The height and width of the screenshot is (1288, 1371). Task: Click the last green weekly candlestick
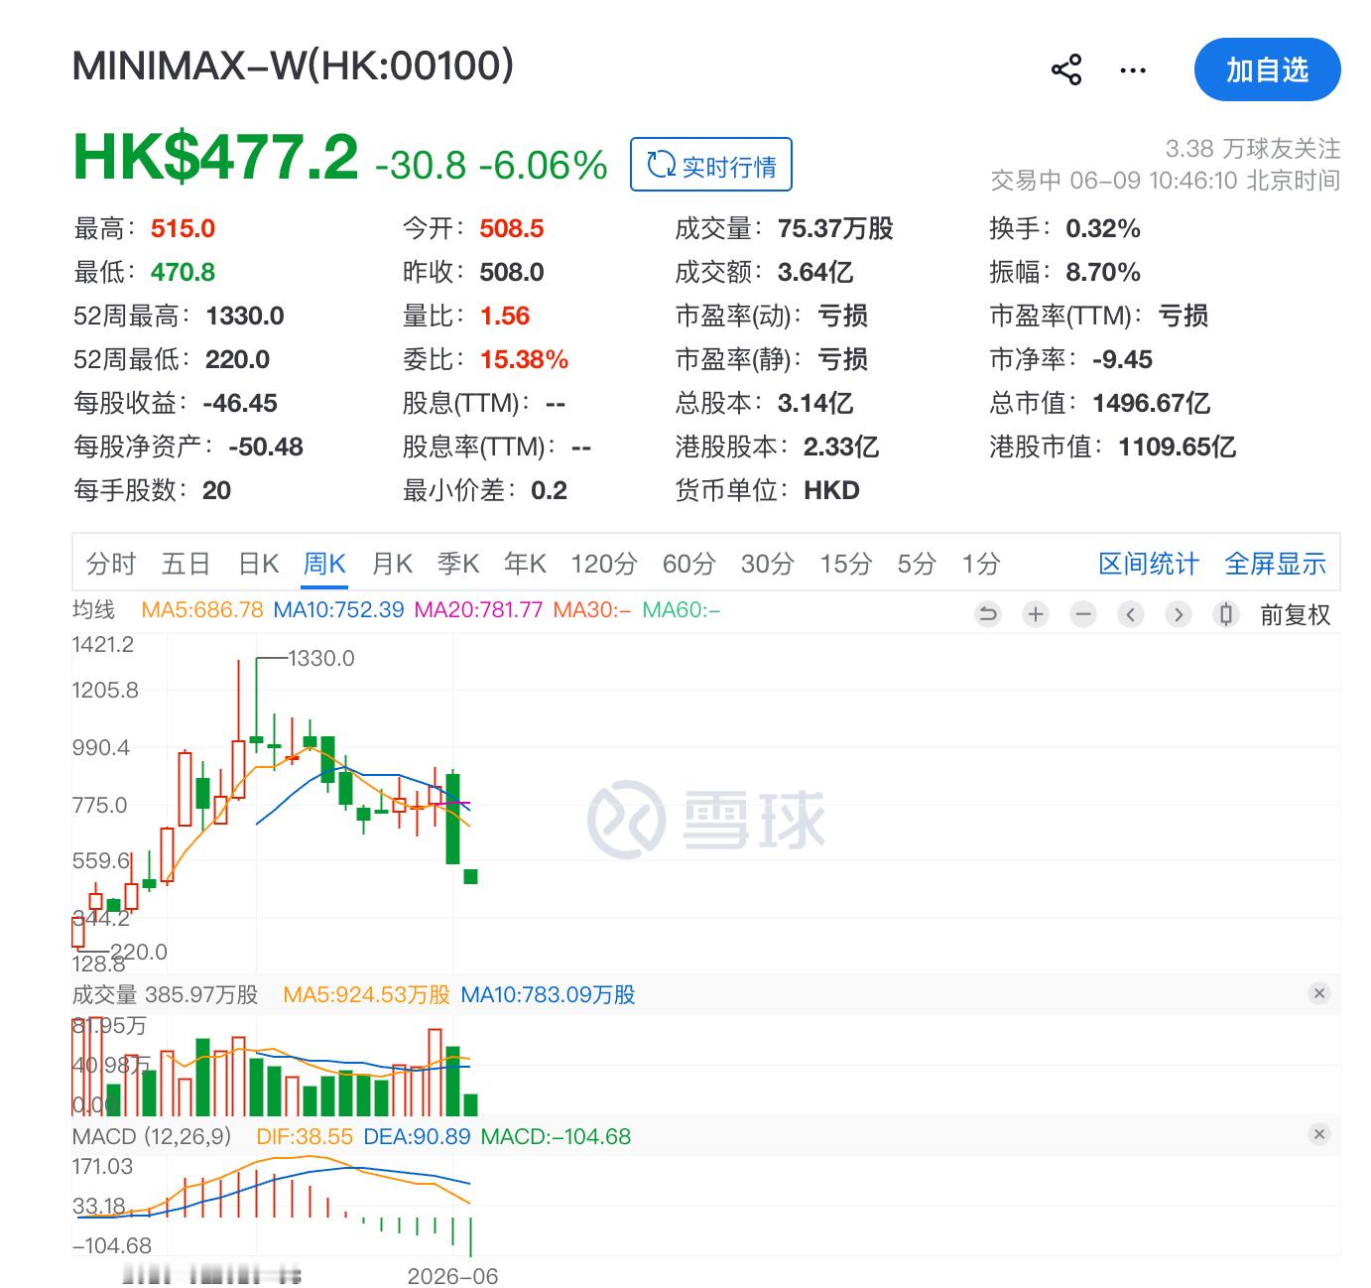tap(470, 876)
